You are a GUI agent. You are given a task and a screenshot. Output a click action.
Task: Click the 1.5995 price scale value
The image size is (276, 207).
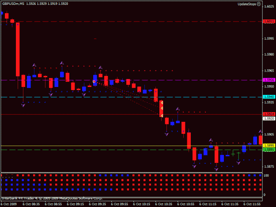269,38
